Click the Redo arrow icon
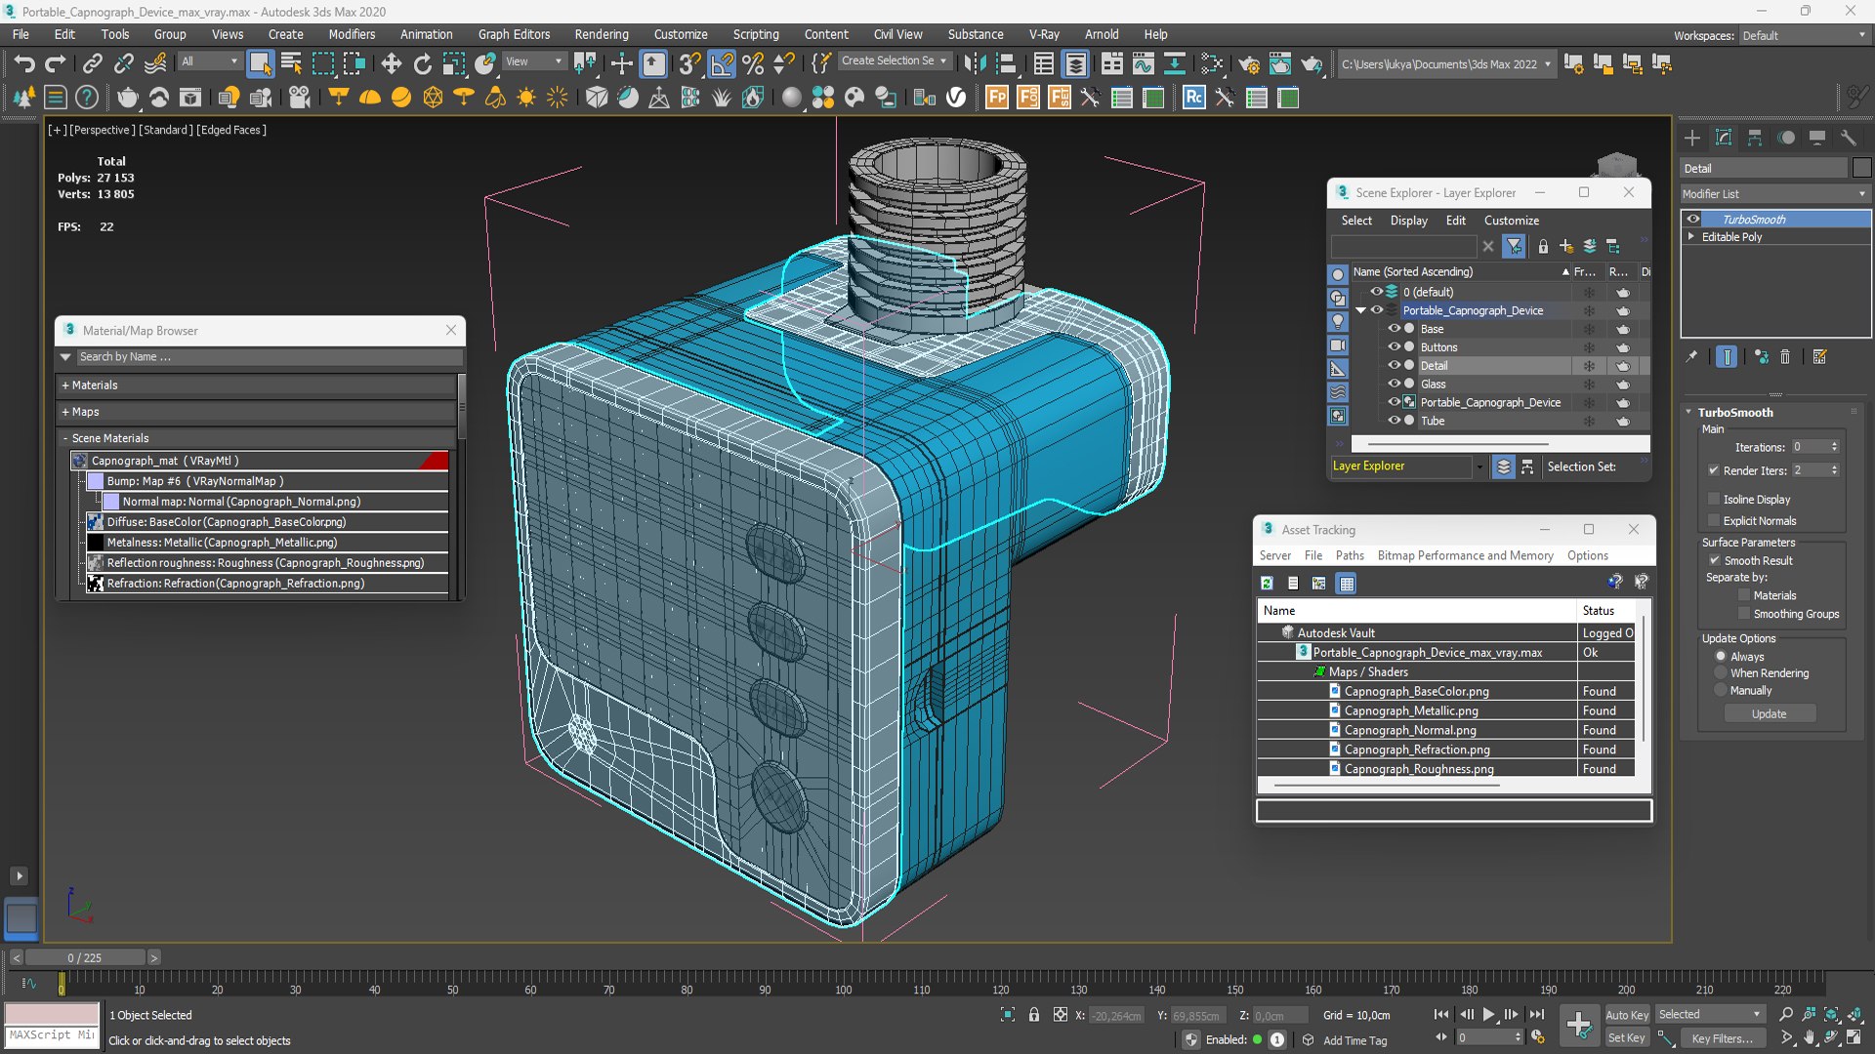 [56, 64]
